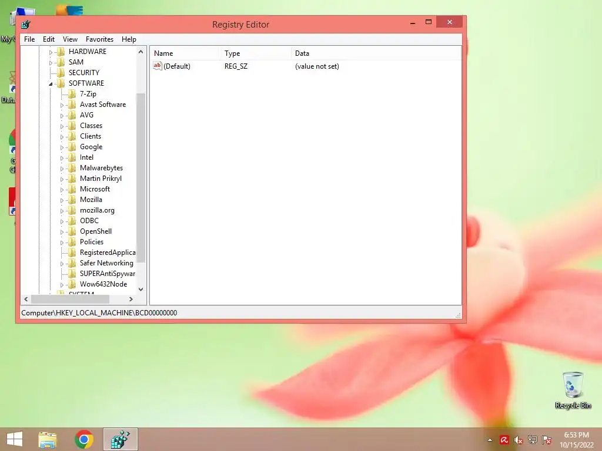This screenshot has width=602, height=451.
Task: Open the Edit menu
Action: (48, 39)
